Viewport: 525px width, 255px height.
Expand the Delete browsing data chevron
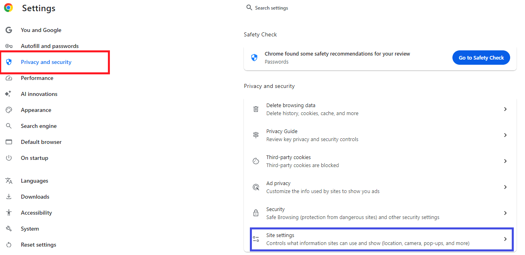click(x=505, y=109)
